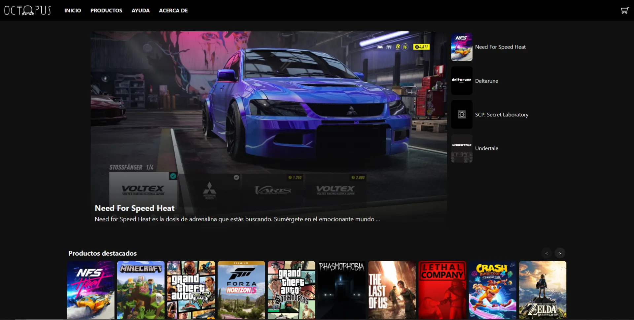This screenshot has height=320, width=634.
Task: Go to next featured products page
Action: [x=560, y=253]
